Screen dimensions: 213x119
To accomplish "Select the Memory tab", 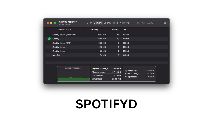I will pos(98,23).
